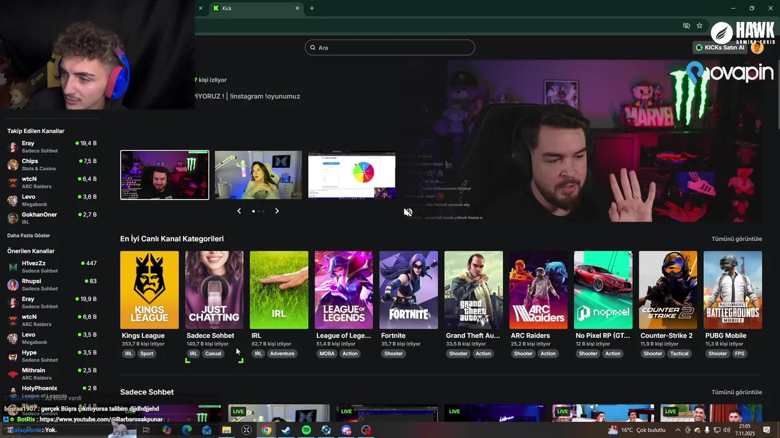Open network icon in system tray
The height and width of the screenshot is (438, 780).
pos(717,430)
